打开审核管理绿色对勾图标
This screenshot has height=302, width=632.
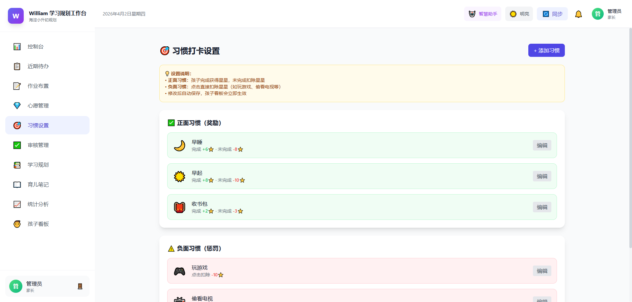(17, 145)
